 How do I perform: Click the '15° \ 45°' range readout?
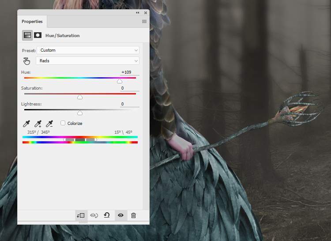tap(123, 132)
